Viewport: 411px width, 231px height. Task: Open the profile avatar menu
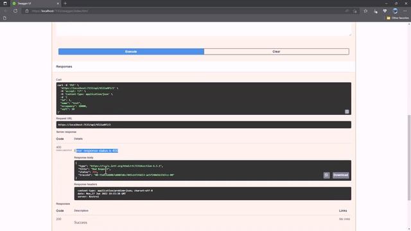(396, 11)
